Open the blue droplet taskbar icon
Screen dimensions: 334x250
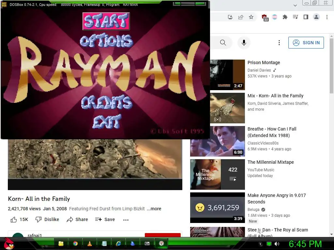tap(133, 243)
